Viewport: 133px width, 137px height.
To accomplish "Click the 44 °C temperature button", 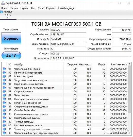I will [11, 56].
